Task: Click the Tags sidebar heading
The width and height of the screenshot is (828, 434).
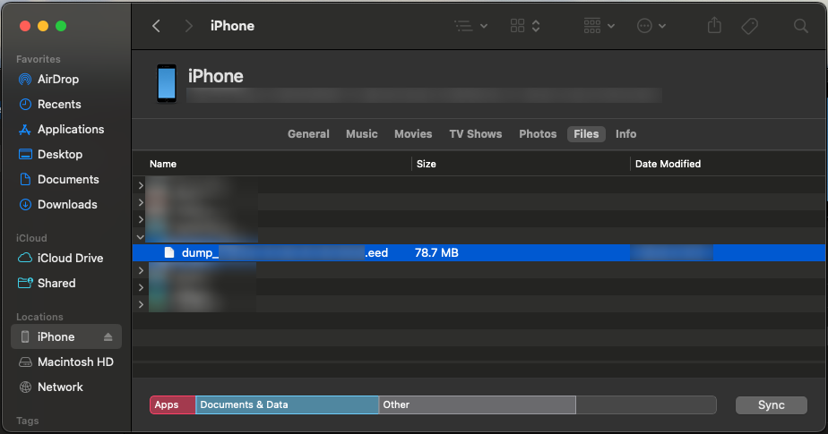Action: pos(27,421)
